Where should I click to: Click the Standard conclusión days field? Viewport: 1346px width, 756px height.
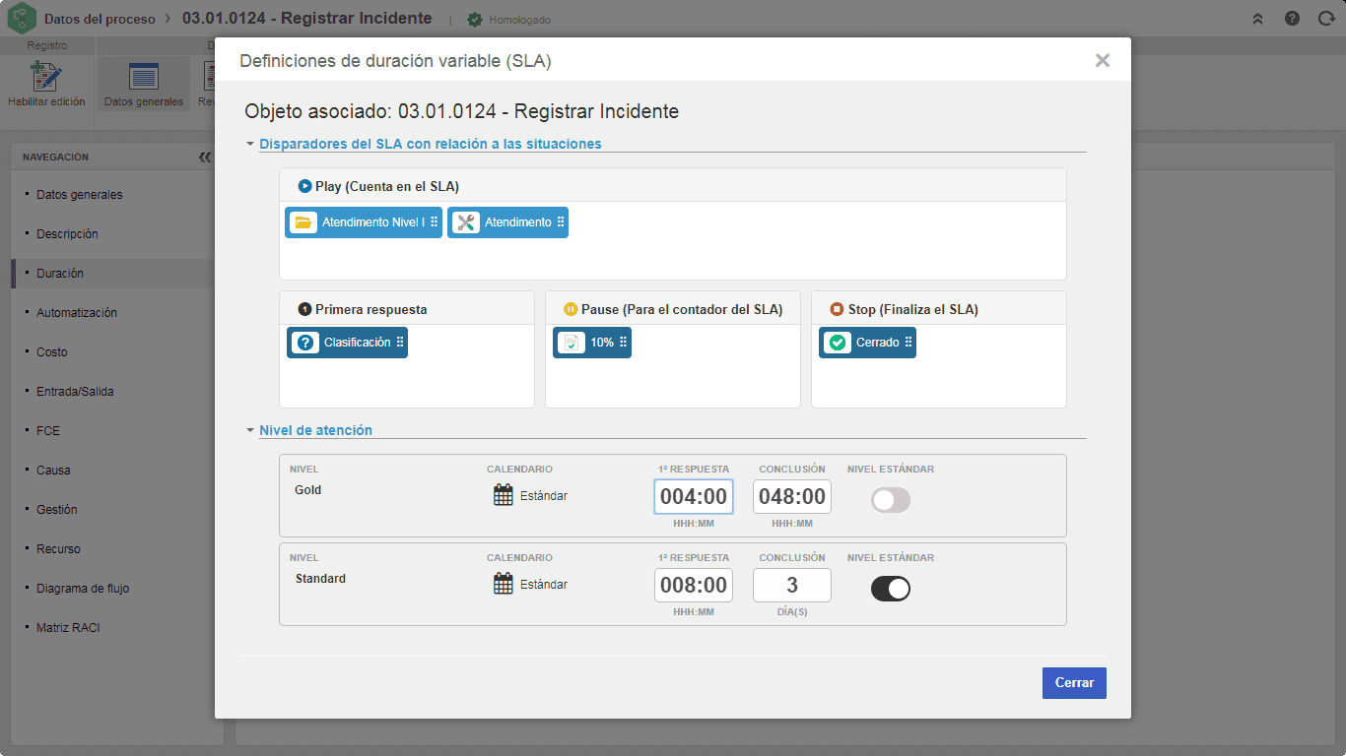click(792, 586)
